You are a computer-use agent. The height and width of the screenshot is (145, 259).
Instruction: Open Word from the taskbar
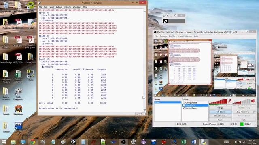pos(193,142)
